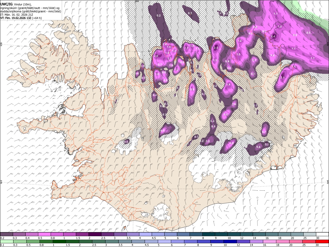Viewport: 329px width, 247px height.
Task: Select the pale lavender 4 snow legend swatch
Action: click(x=145, y=234)
